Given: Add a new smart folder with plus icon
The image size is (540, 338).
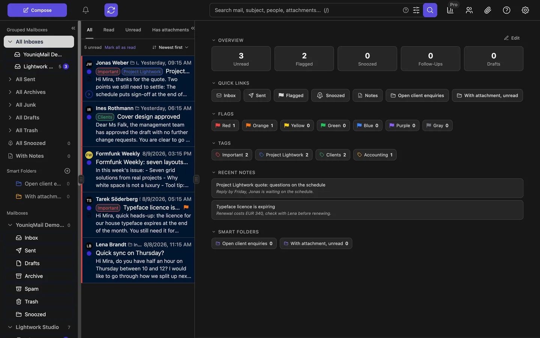Looking at the screenshot, I should click(67, 171).
